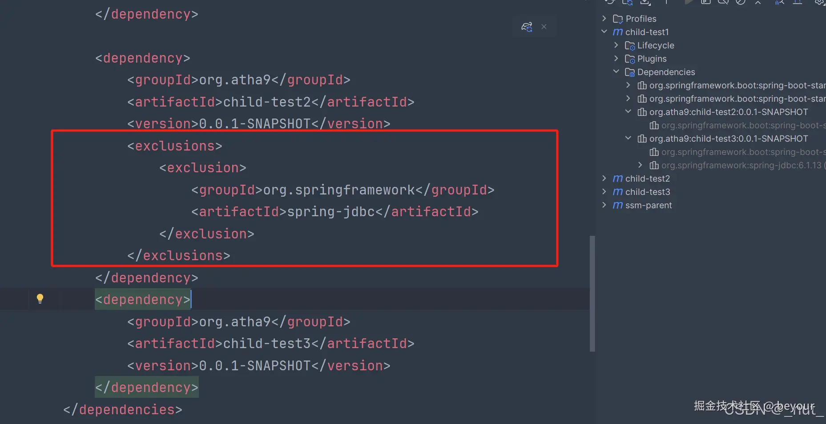Screen dimensions: 826x424
Task: Click the Maven module icon of ssm-parent
Action: click(617, 205)
